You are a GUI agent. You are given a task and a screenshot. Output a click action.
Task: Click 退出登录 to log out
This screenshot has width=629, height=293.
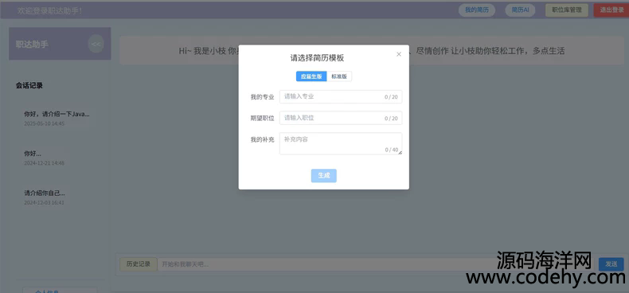pyautogui.click(x=611, y=10)
